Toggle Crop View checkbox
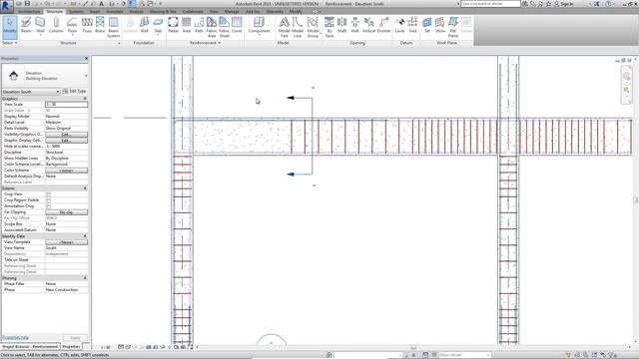The height and width of the screenshot is (359, 639). point(49,194)
